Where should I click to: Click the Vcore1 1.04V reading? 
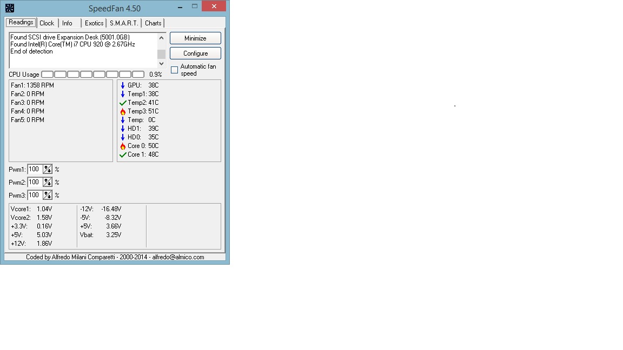point(31,209)
